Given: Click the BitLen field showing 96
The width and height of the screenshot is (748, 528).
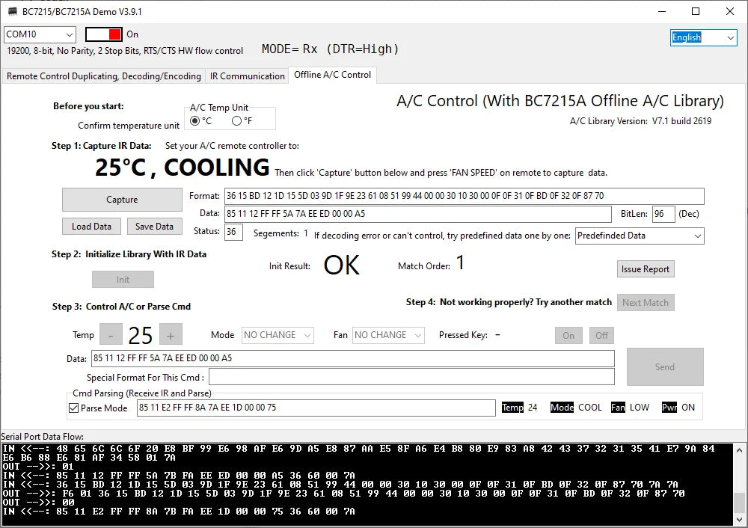Looking at the screenshot, I should (663, 214).
